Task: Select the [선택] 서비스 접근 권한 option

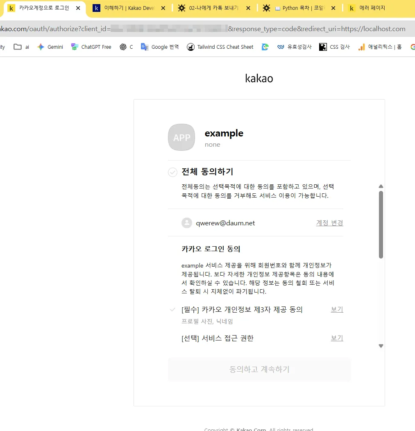Action: tap(218, 338)
